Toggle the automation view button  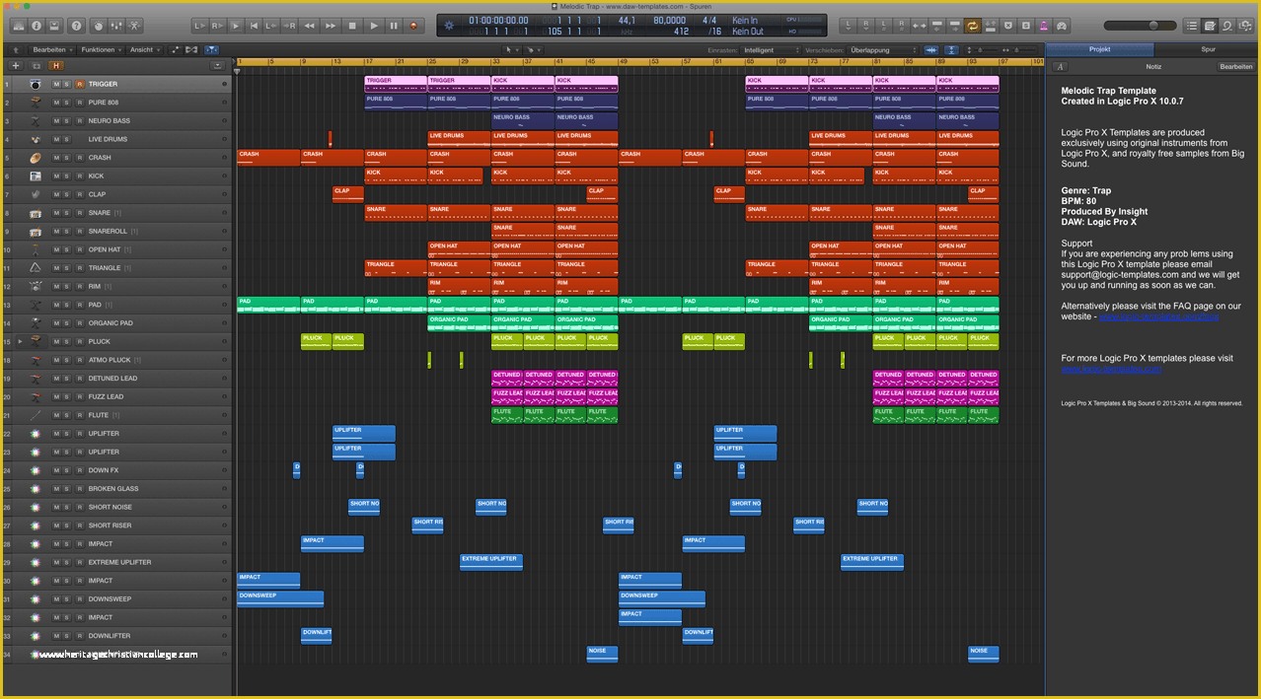pos(175,49)
